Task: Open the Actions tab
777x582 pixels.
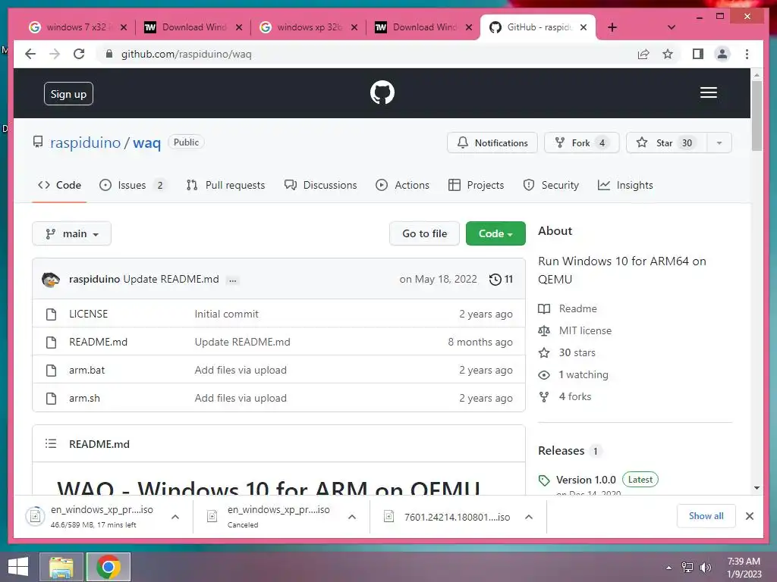Action: (402, 185)
